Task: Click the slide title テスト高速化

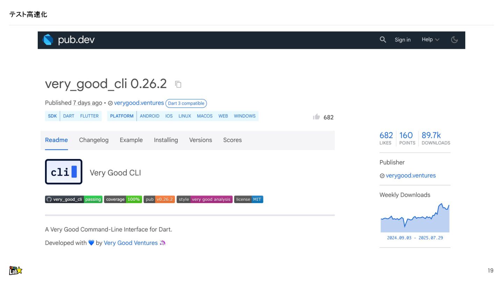Action: point(28,14)
